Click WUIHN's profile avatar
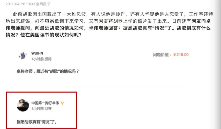 click(23, 55)
